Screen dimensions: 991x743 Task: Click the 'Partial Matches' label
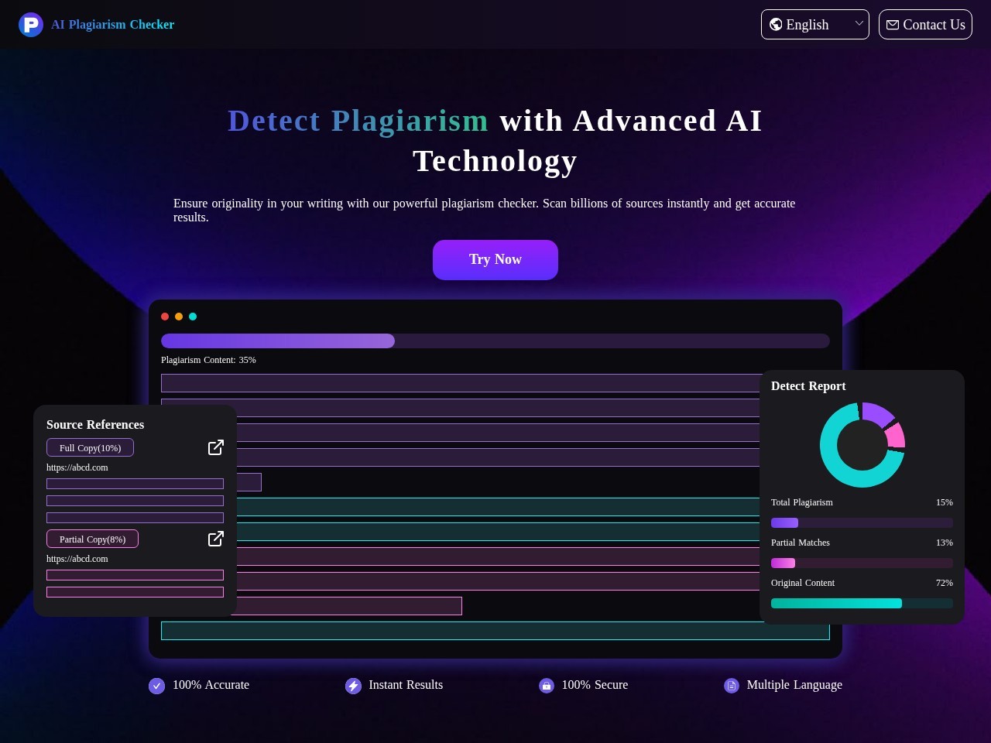[x=801, y=543]
